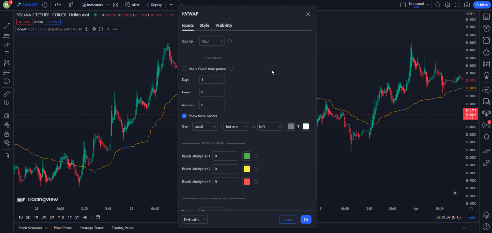492x233 pixels.
Task: Hide all drawings with eye icon
Action: pyautogui.click(x=7, y=143)
